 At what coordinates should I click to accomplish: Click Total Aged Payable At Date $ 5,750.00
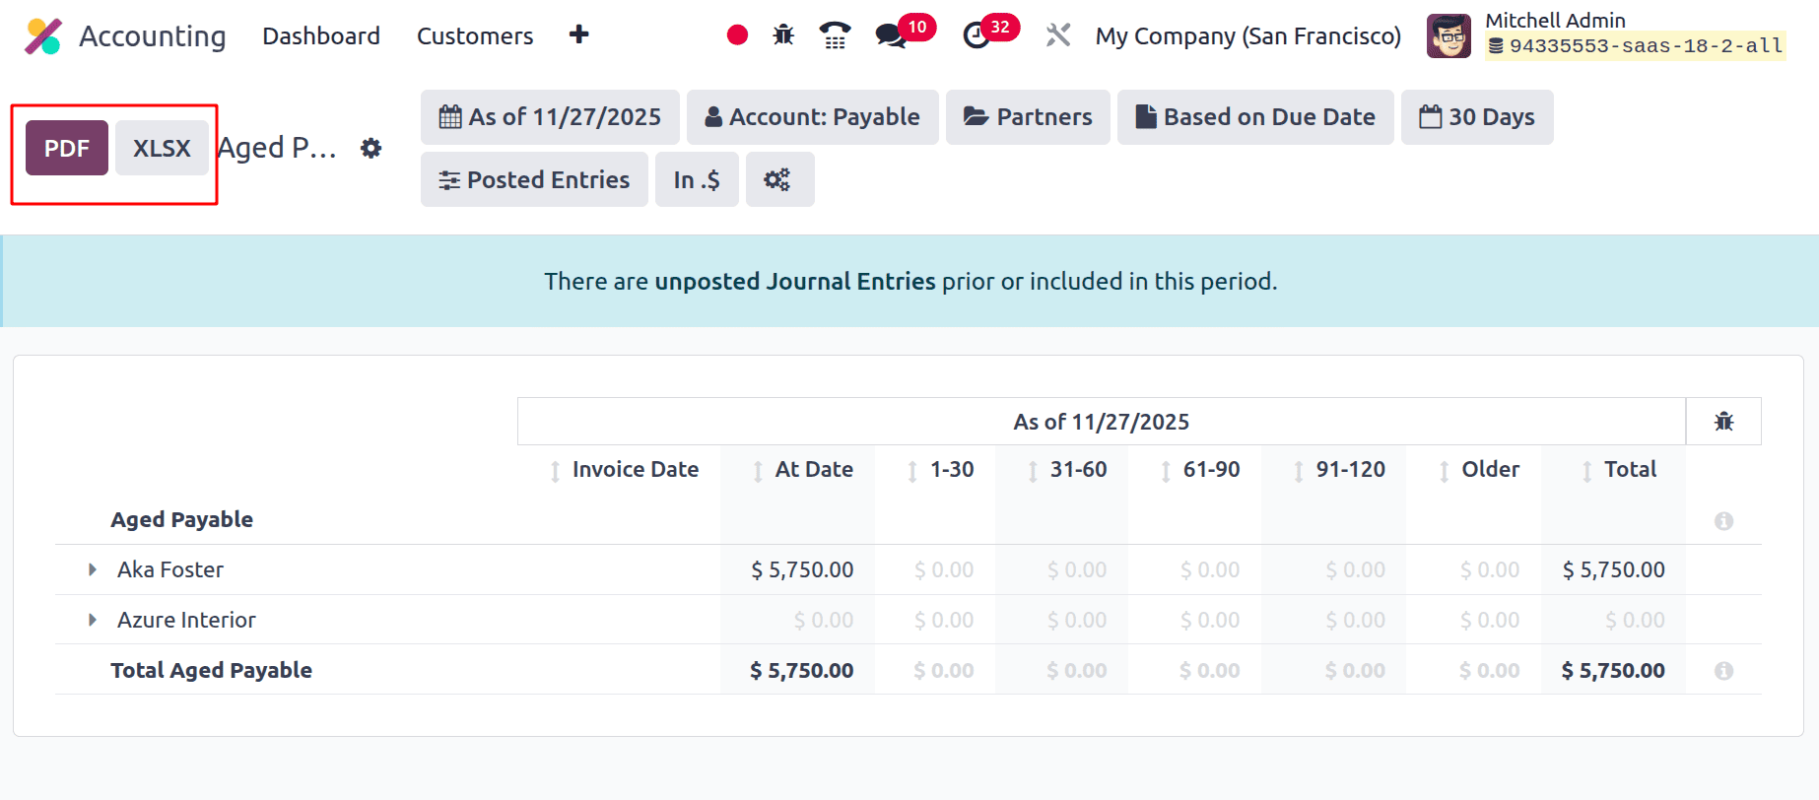coord(802,670)
